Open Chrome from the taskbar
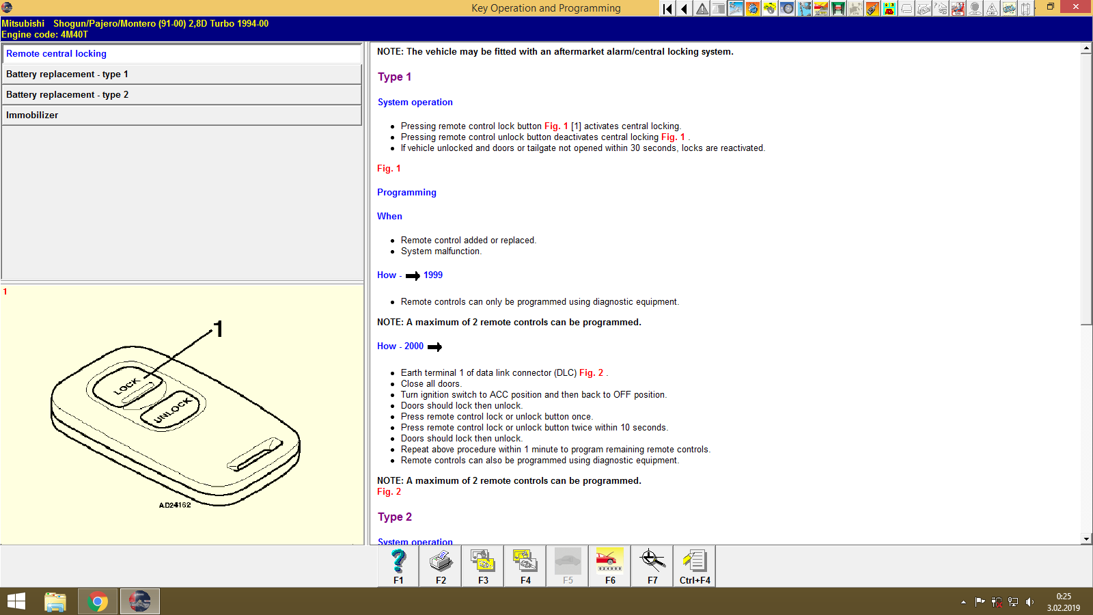This screenshot has width=1093, height=615. [97, 601]
